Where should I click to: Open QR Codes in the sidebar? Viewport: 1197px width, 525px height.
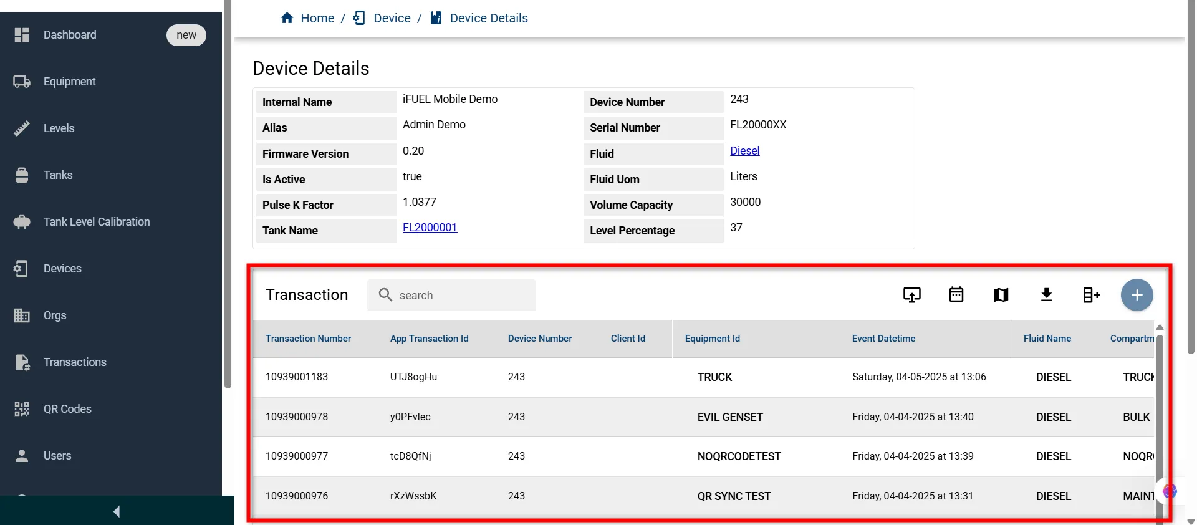pos(67,409)
